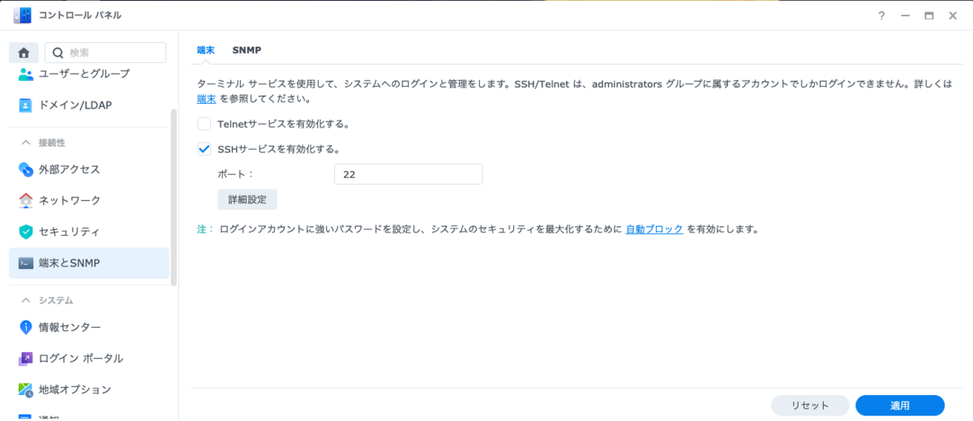The width and height of the screenshot is (973, 421).
Task: Click the Control Panel app icon in title bar
Action: coord(22,15)
